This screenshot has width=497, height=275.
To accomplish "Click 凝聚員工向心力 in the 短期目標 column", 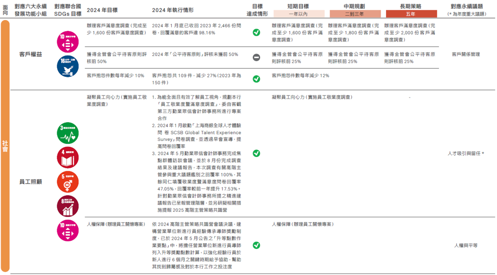I will 312,97.
